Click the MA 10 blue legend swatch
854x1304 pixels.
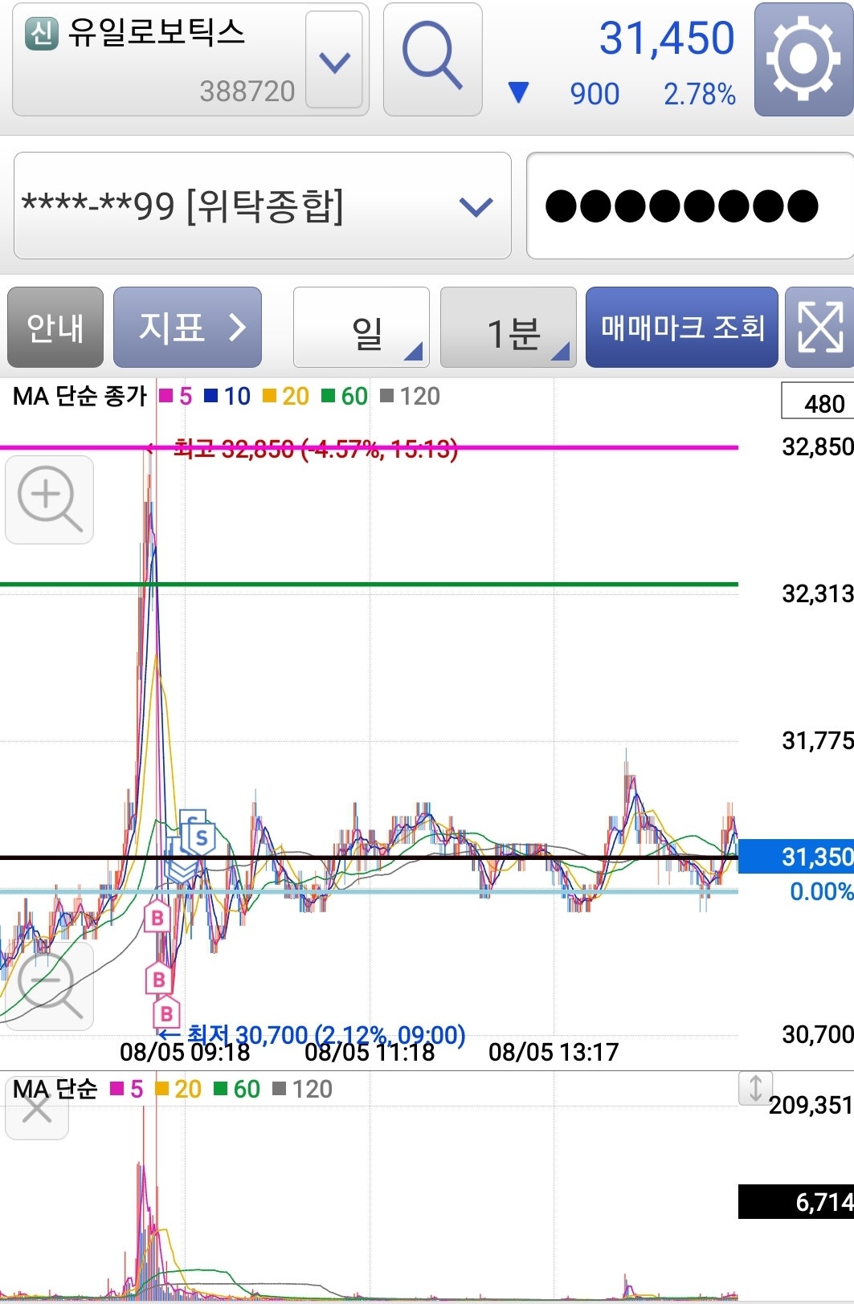(x=211, y=396)
